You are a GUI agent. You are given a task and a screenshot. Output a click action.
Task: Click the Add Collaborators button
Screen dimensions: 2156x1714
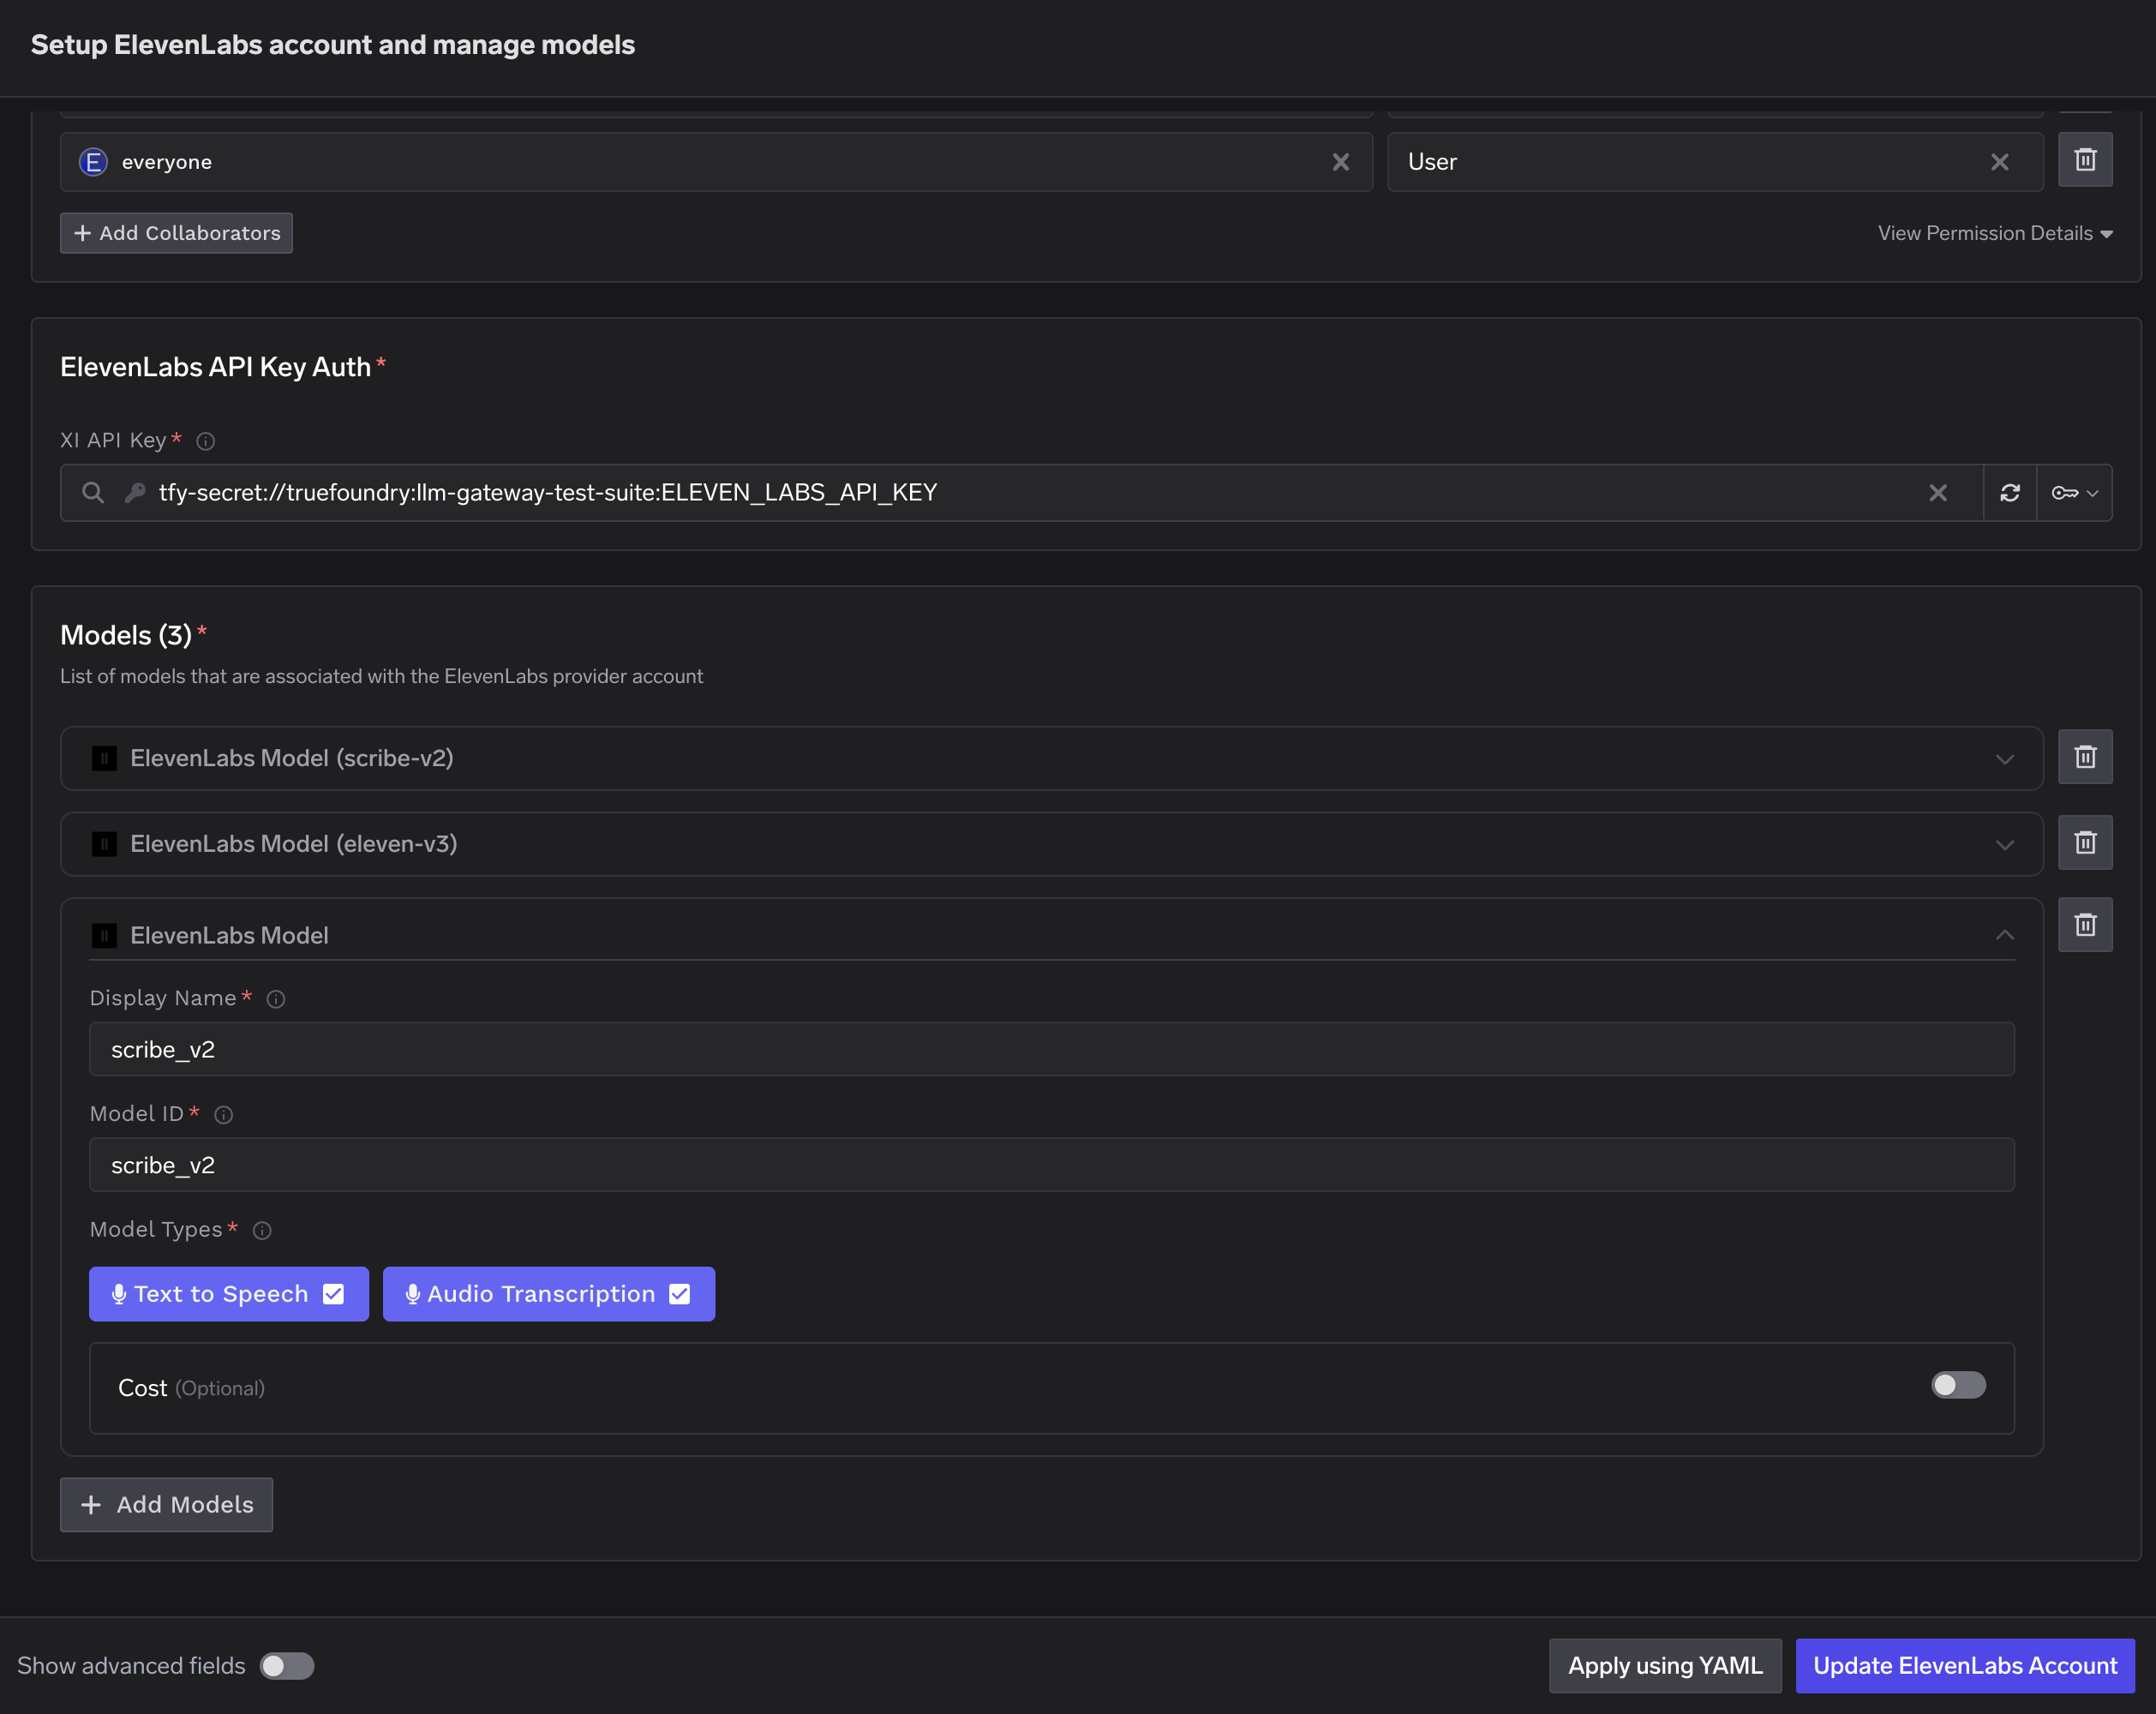[175, 233]
